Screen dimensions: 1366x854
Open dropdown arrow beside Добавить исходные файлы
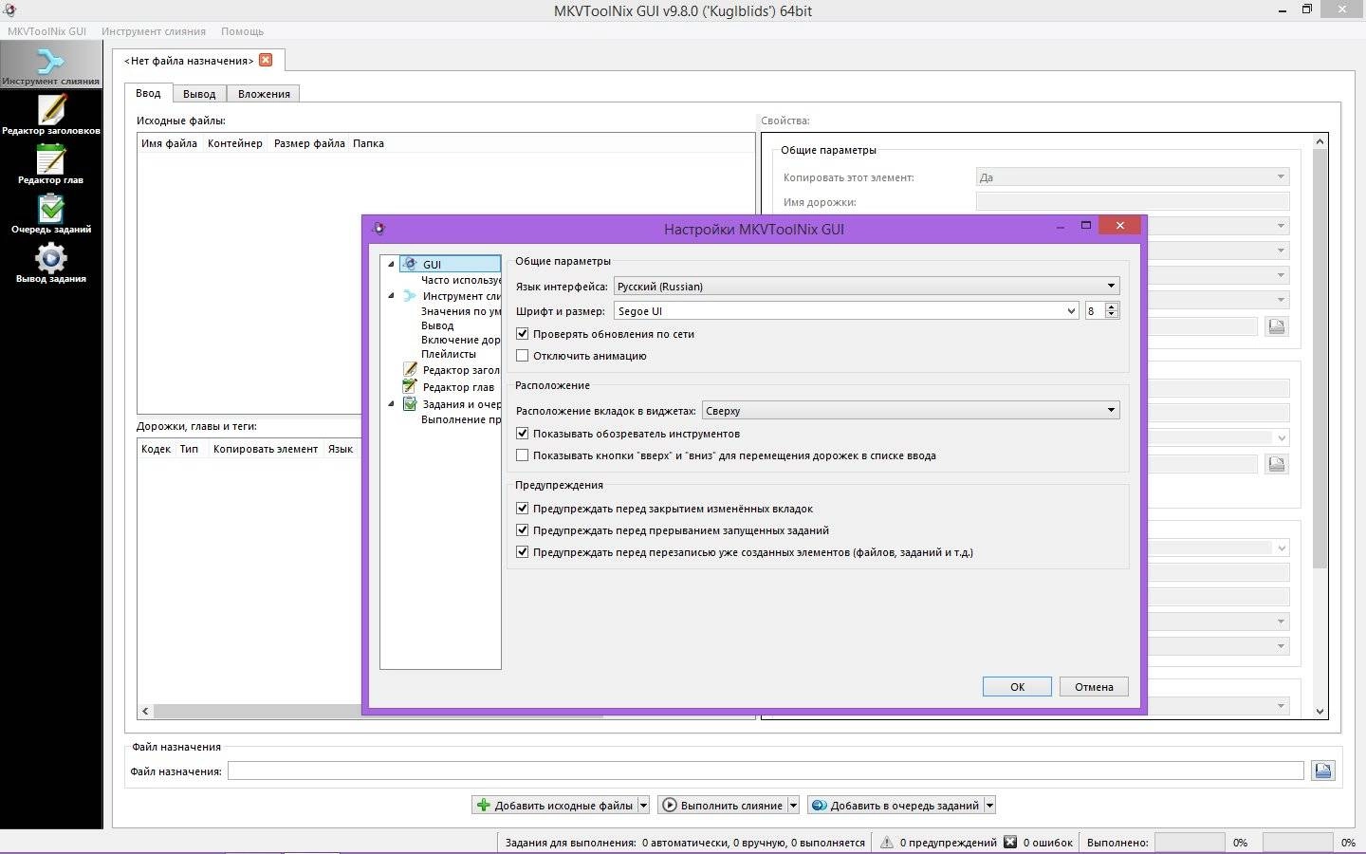click(643, 805)
